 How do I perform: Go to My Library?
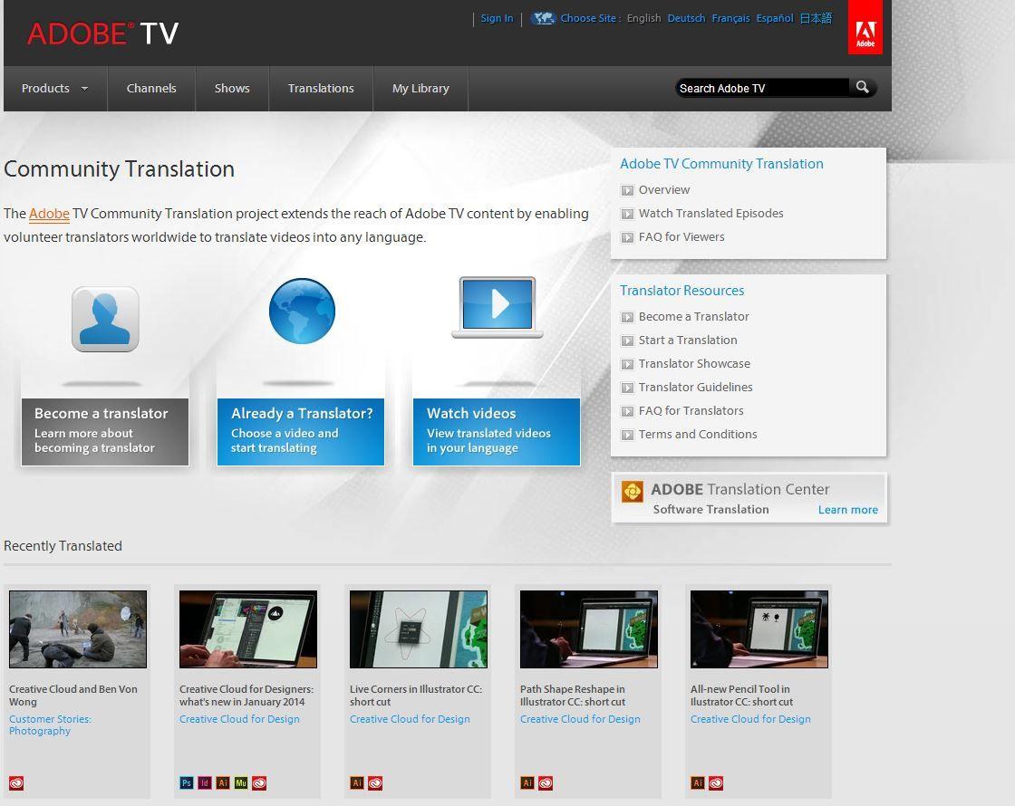pyautogui.click(x=420, y=89)
